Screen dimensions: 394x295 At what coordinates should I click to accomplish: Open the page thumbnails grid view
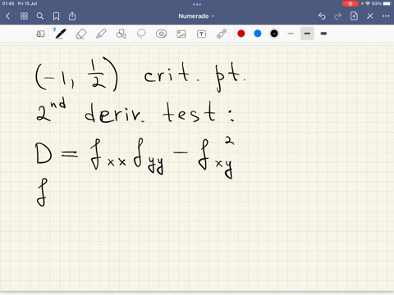coord(24,16)
